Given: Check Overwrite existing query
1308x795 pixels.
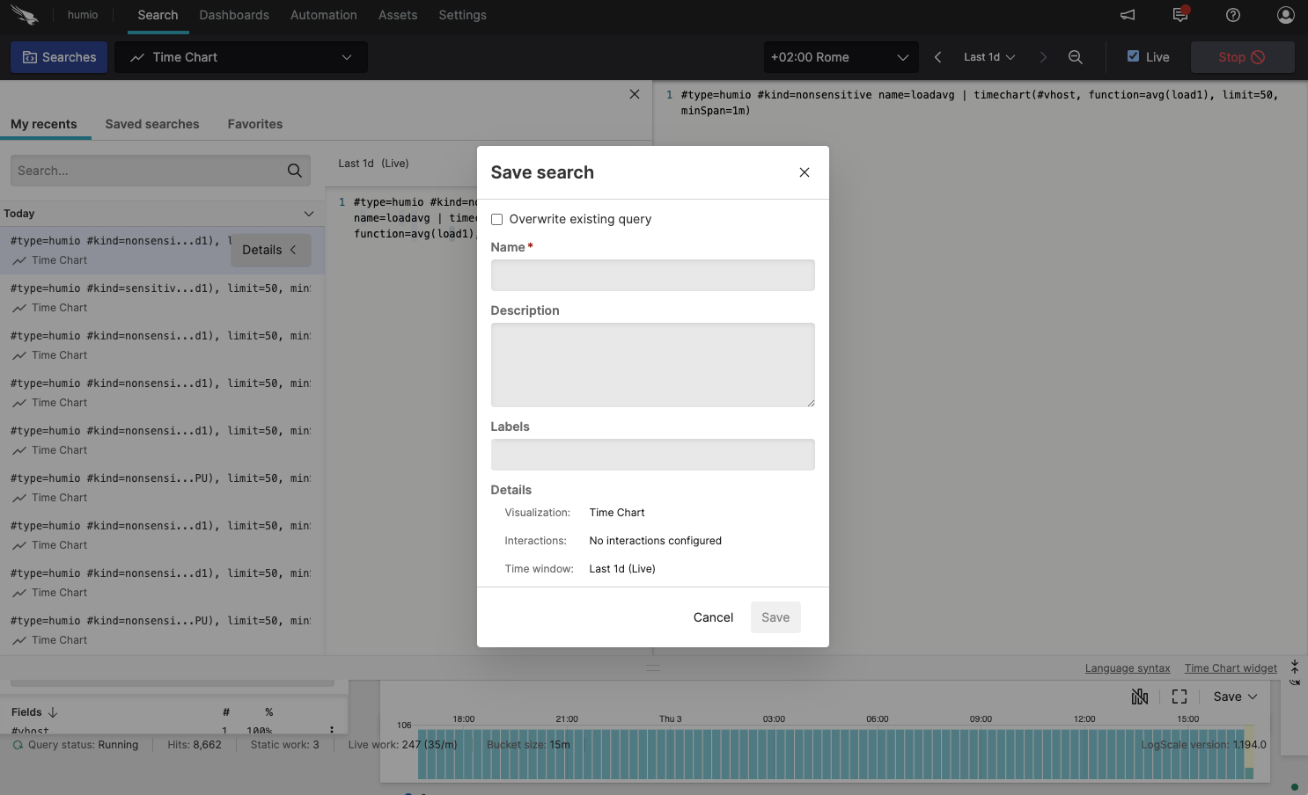Looking at the screenshot, I should [x=496, y=219].
